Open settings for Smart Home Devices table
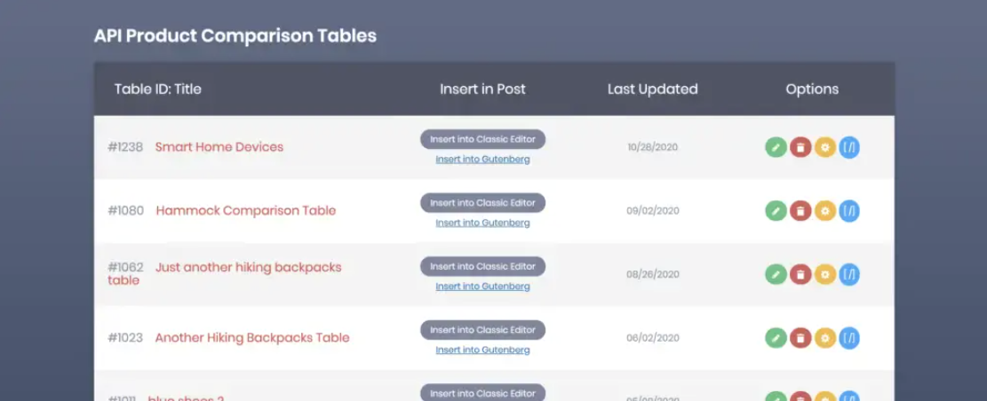987x401 pixels. click(825, 147)
